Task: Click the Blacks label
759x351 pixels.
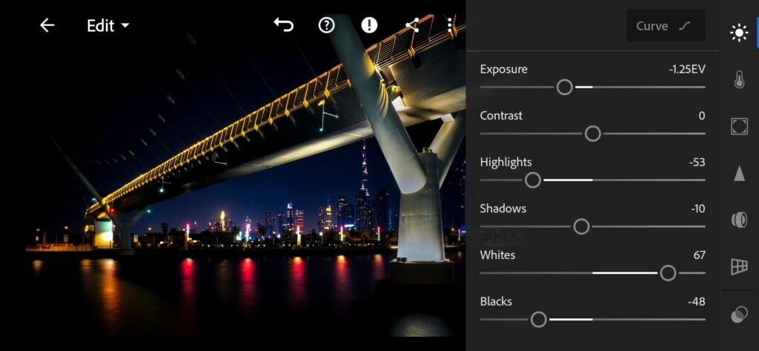Action: pos(496,301)
